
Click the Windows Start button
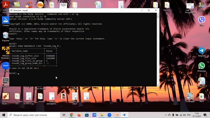4,115
